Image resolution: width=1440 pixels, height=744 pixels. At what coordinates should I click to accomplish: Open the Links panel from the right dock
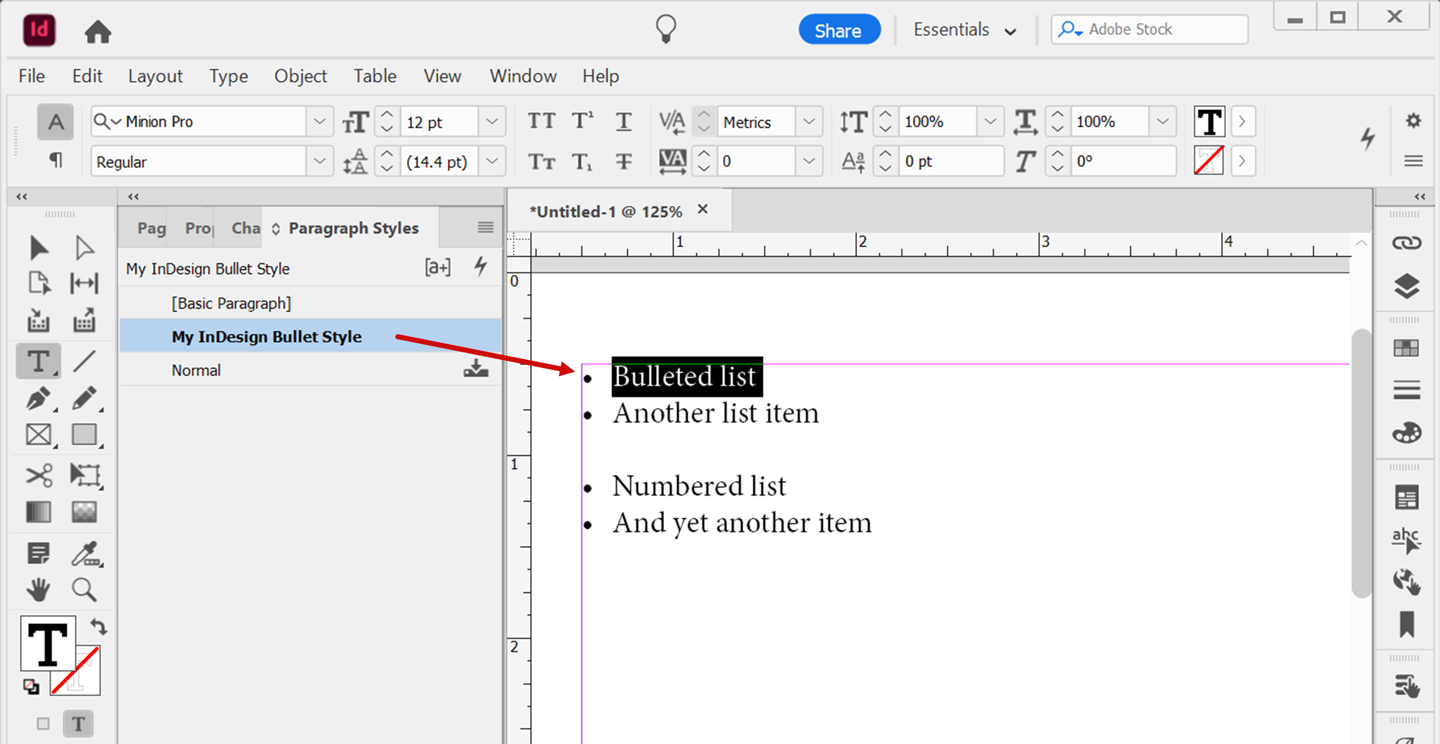point(1407,242)
